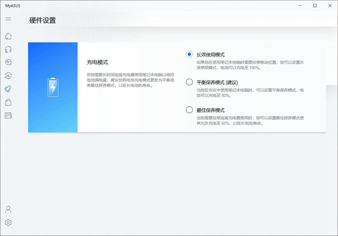Open the hamburger navigation menu
Screen dimensions: 338x236
click(8, 19)
